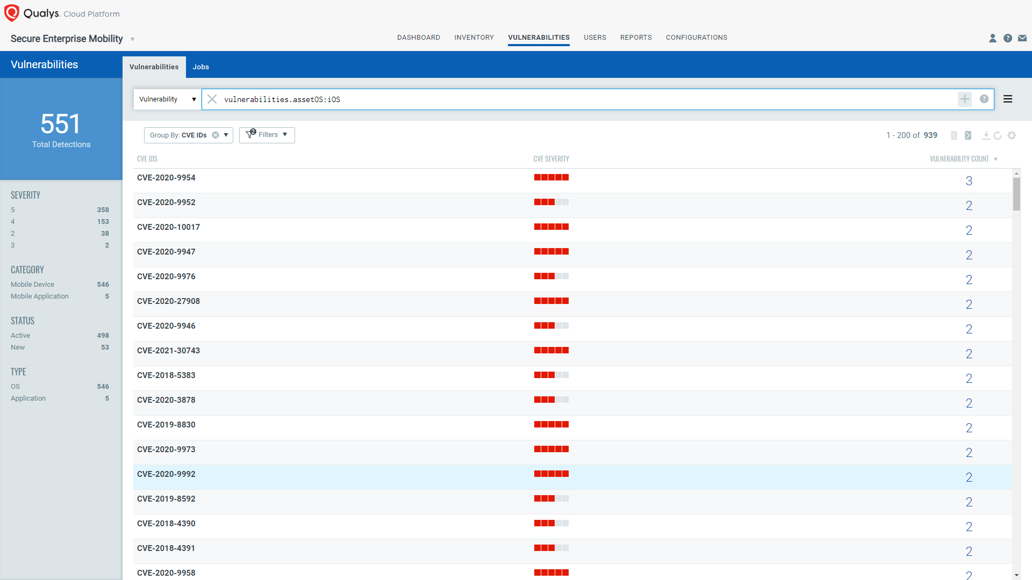Sort by CVE Severity column header

point(551,159)
